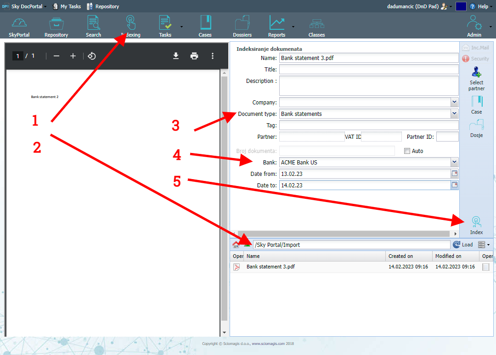The width and height of the screenshot is (496, 355).
Task: Click the Title input field
Action: click(369, 70)
